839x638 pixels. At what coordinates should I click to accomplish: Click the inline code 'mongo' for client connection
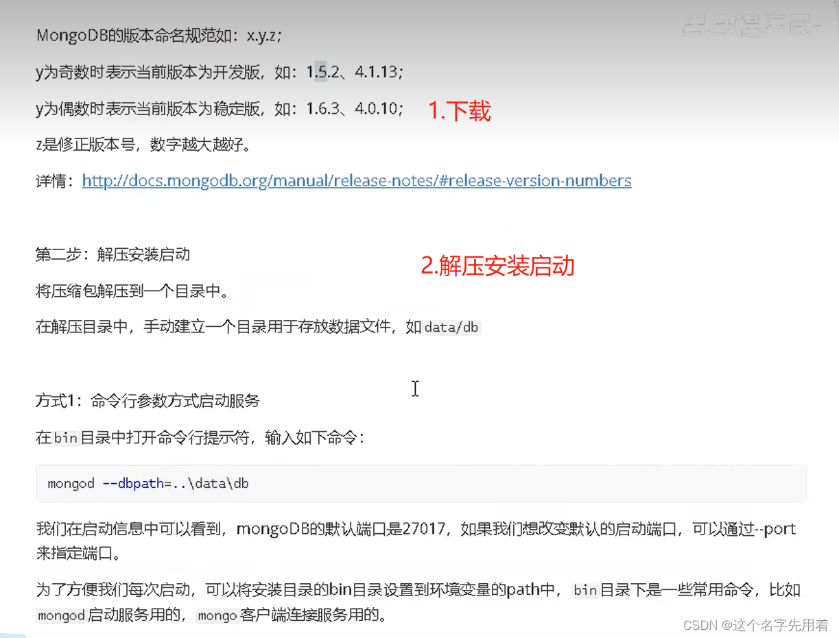tap(217, 615)
